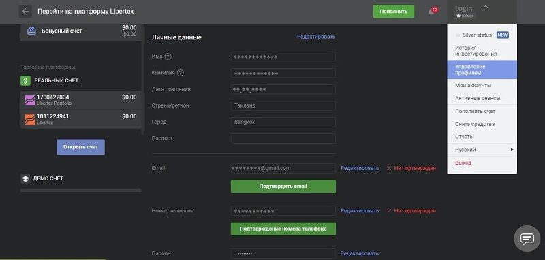
Task: Click the help question mark next to Имя
Action: [168, 56]
